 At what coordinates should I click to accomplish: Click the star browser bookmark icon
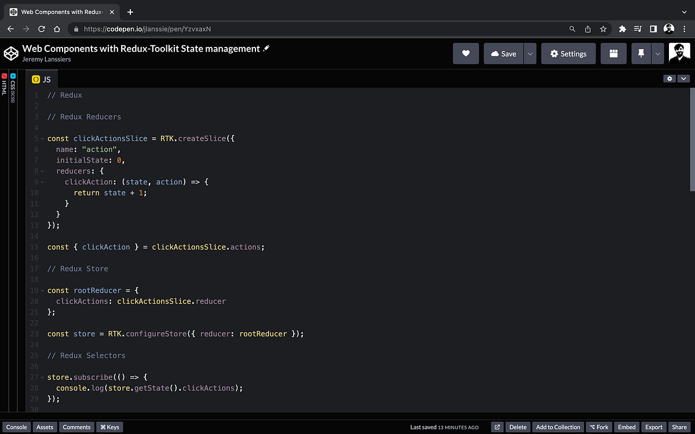click(x=603, y=28)
